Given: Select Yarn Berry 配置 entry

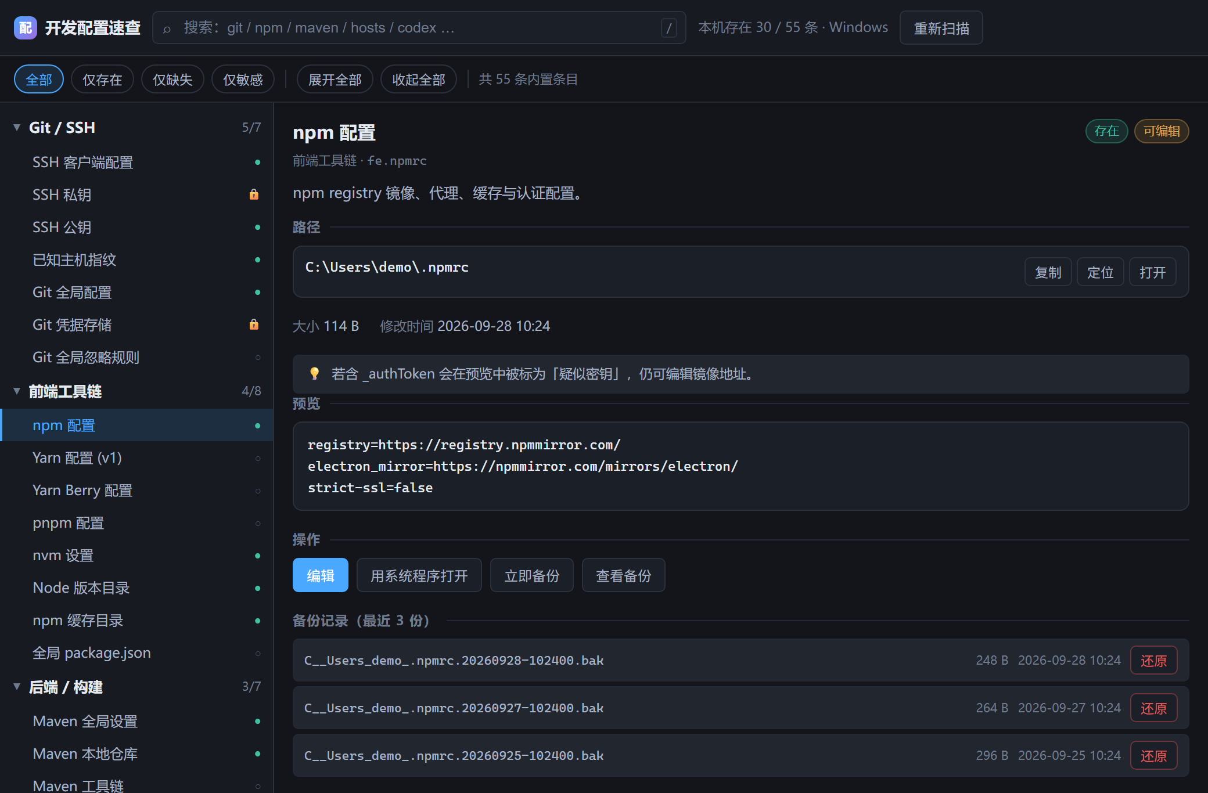Looking at the screenshot, I should point(137,491).
